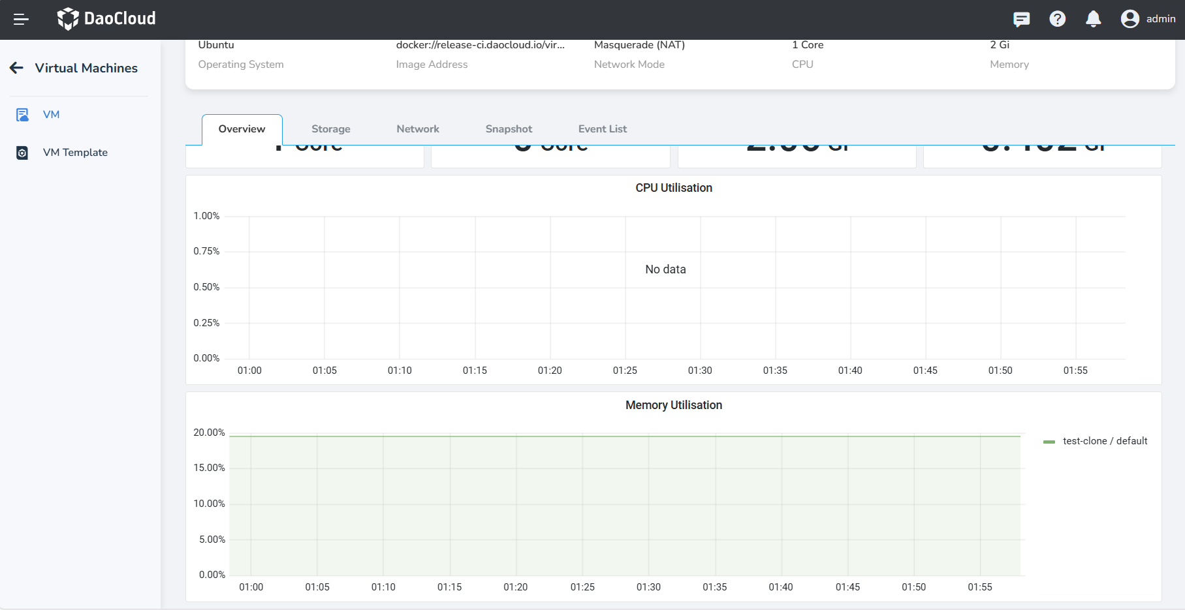Click the truncated docker image address
Viewport: 1185px width, 610px height.
(480, 45)
